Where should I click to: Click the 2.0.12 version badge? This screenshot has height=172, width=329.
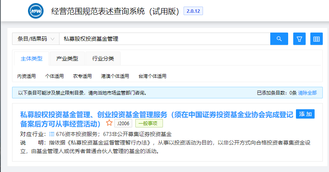point(193,11)
